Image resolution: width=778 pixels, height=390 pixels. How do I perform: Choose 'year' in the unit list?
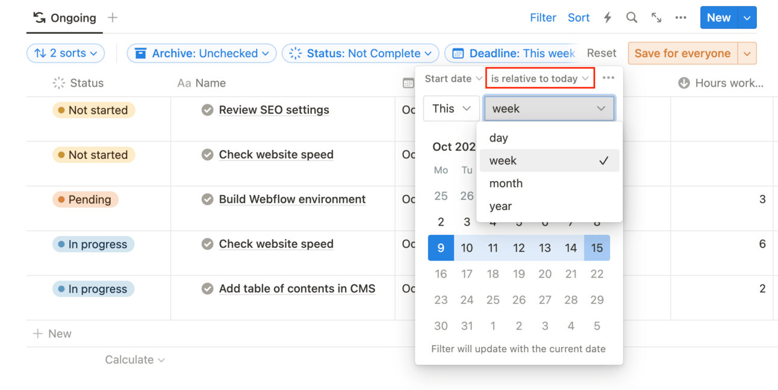(500, 206)
